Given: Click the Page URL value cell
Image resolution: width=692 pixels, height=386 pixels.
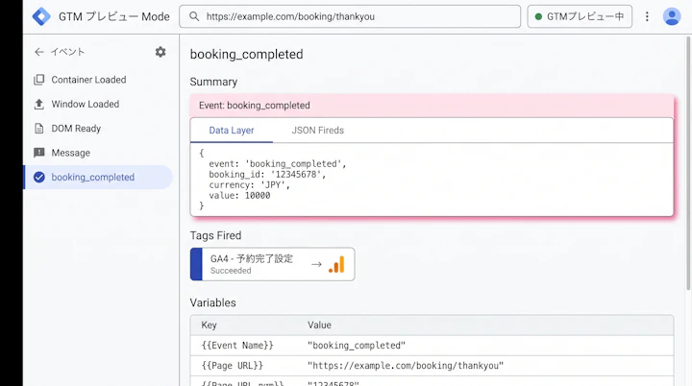Looking at the screenshot, I should (x=406, y=366).
